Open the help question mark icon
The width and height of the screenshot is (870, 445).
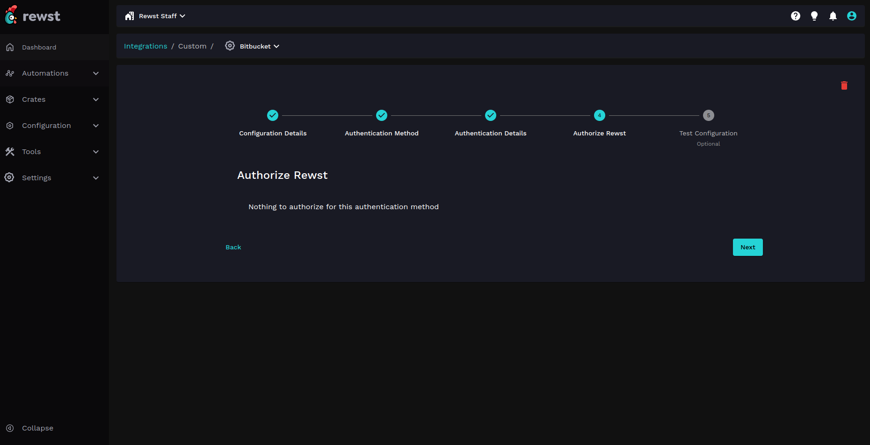point(795,16)
